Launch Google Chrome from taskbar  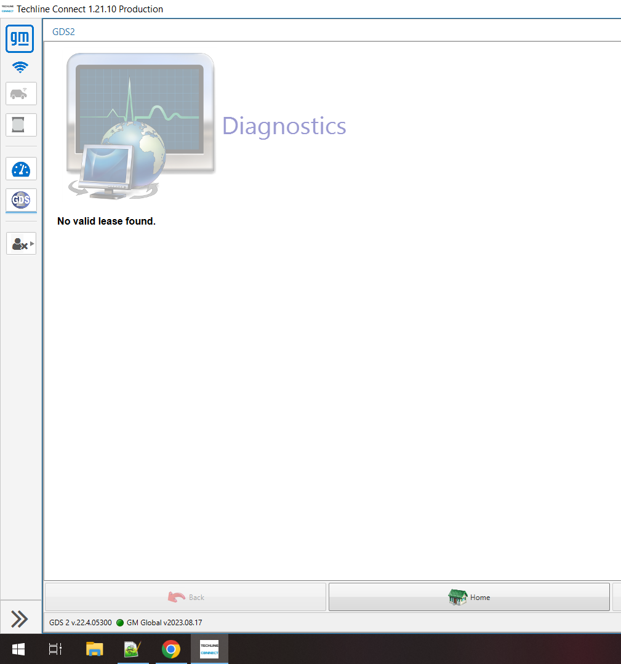[x=170, y=649]
